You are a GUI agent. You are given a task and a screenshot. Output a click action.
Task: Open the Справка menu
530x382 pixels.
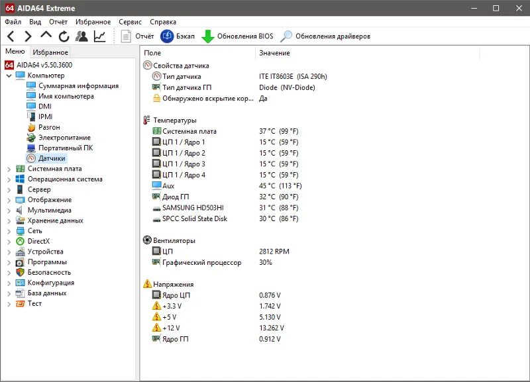click(x=163, y=22)
